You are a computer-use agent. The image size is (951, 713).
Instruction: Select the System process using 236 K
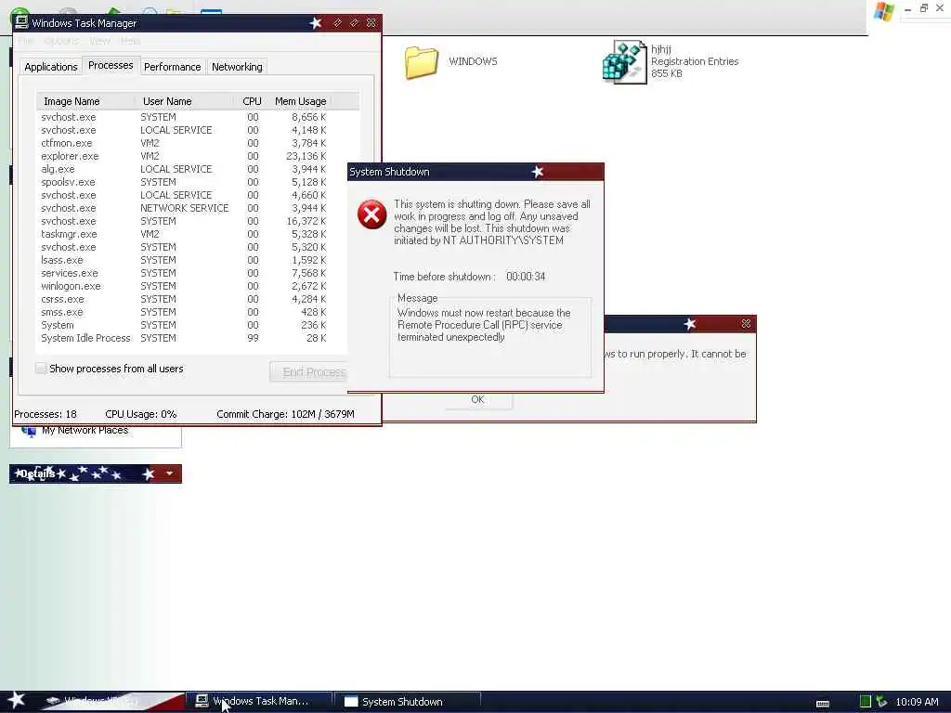click(184, 325)
